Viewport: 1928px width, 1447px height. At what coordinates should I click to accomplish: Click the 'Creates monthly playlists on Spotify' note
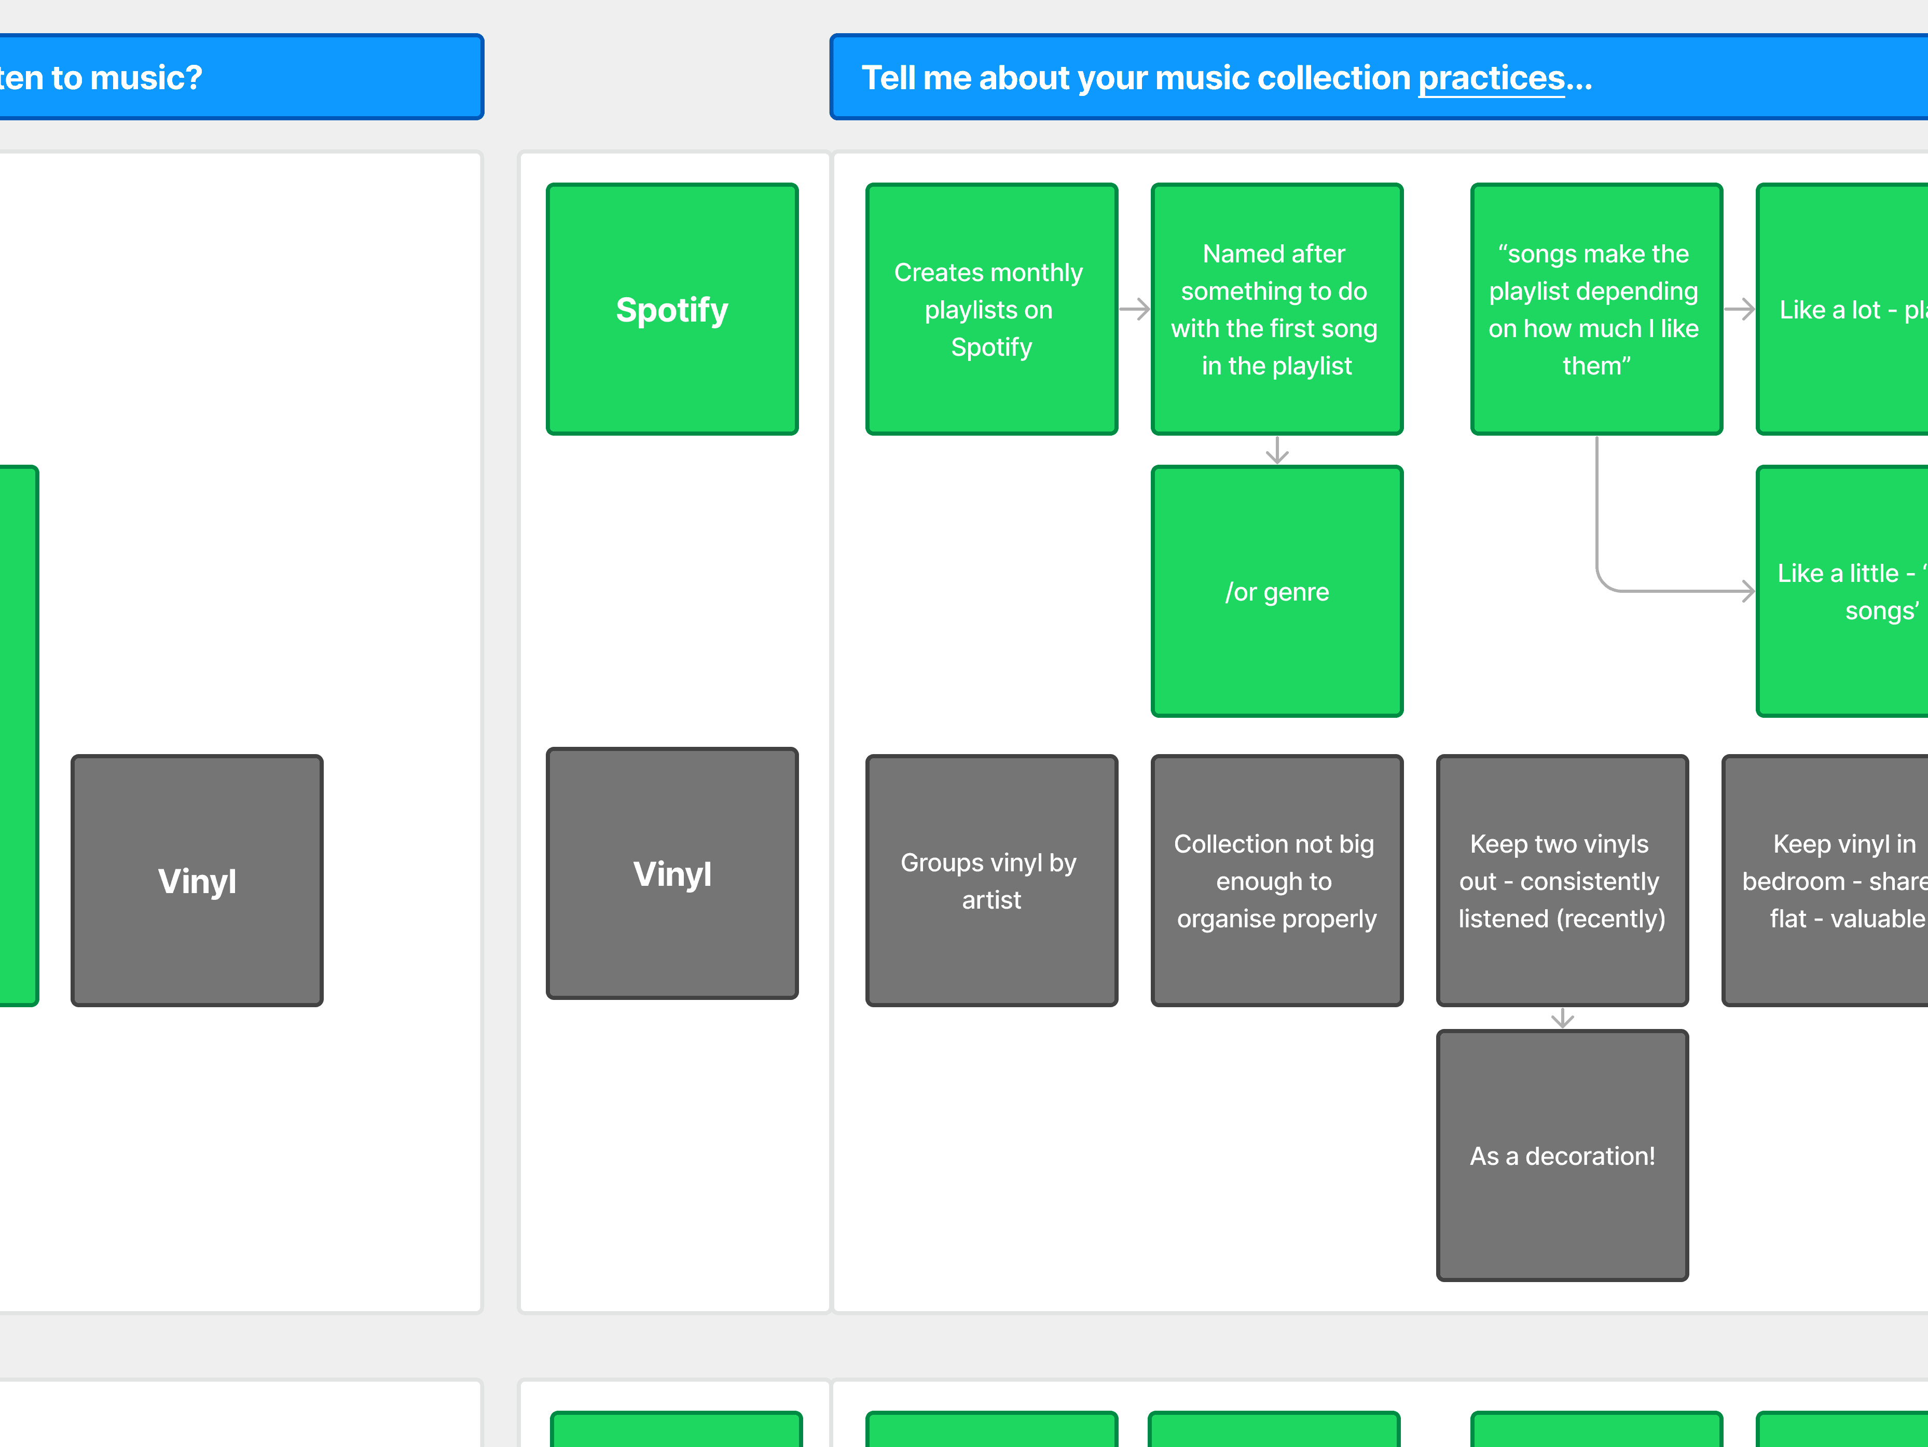pyautogui.click(x=991, y=309)
